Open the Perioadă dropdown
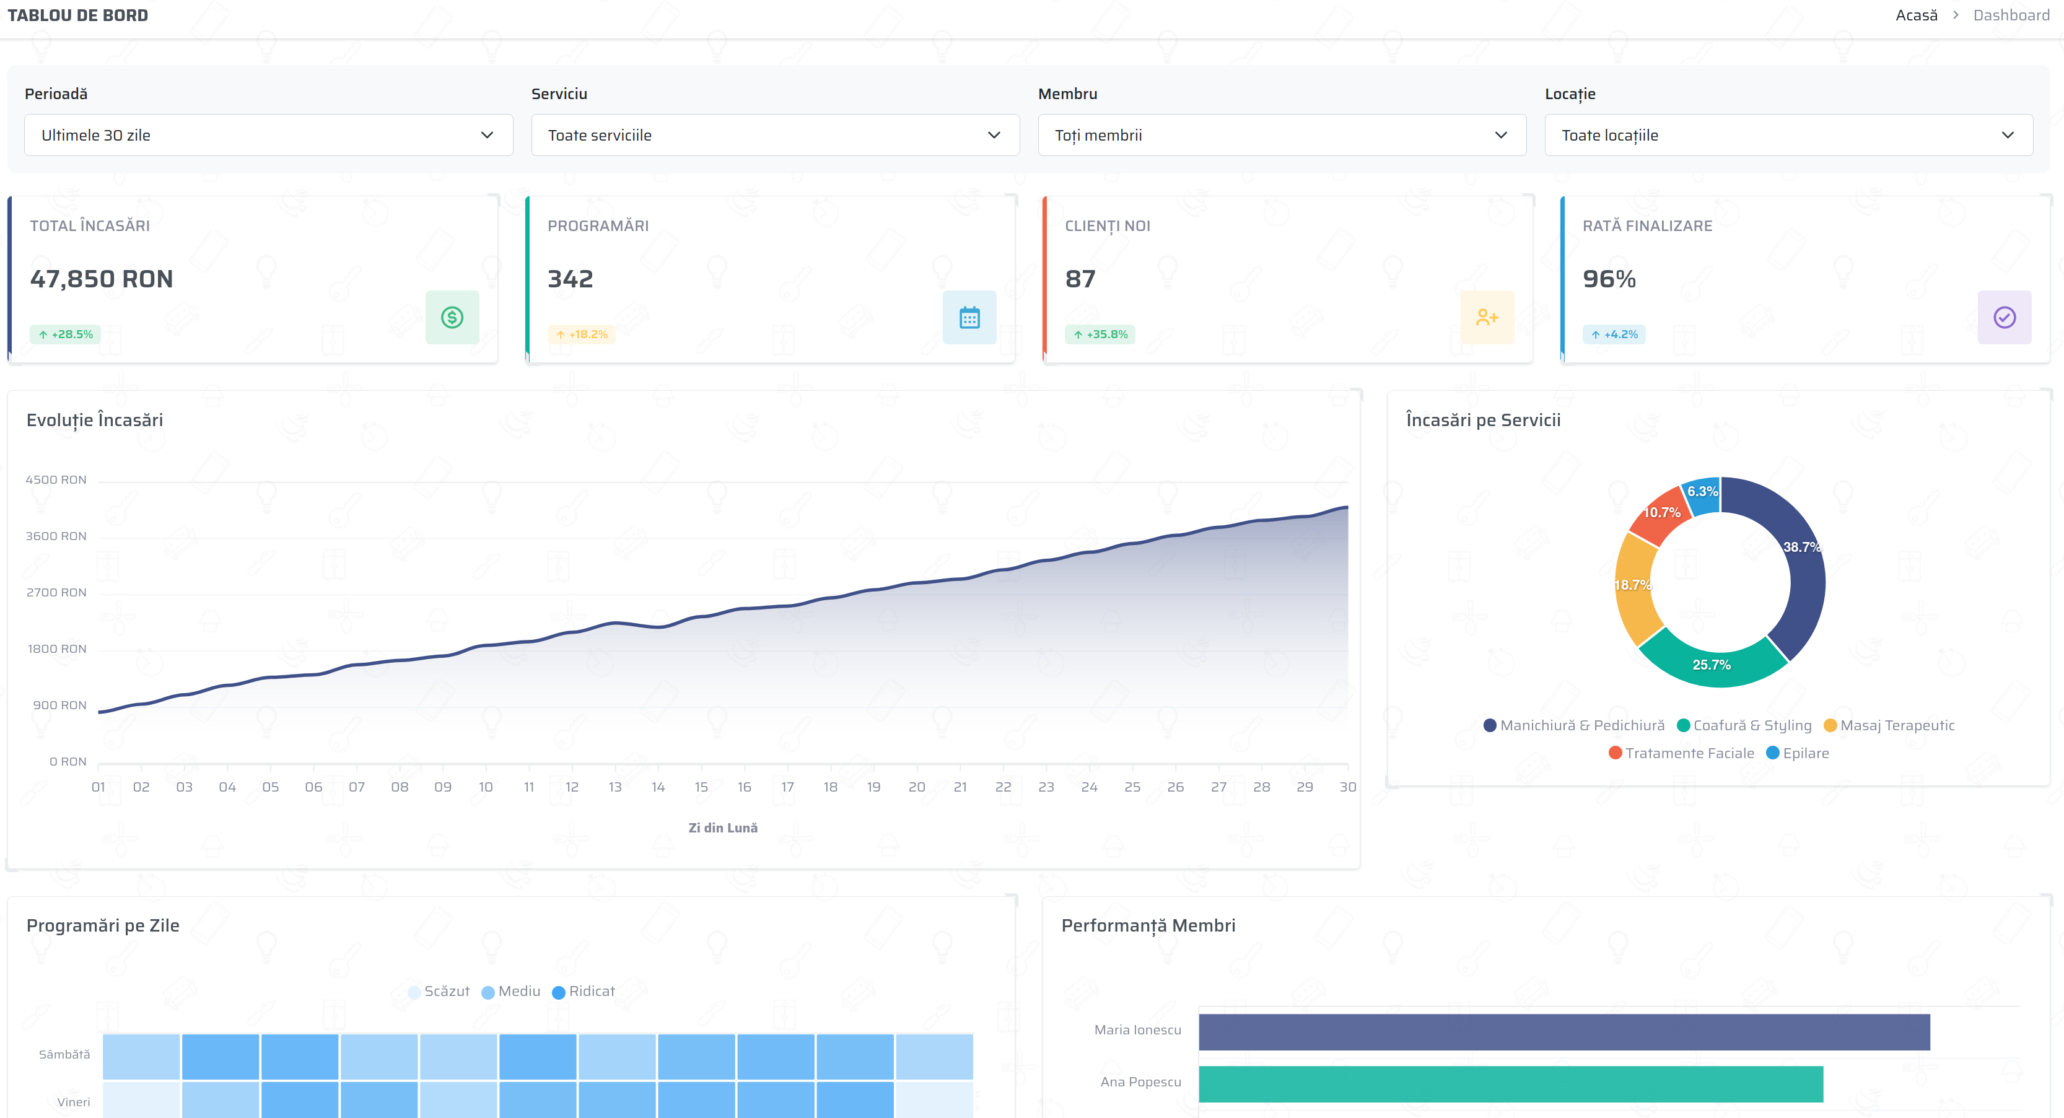 (x=268, y=136)
